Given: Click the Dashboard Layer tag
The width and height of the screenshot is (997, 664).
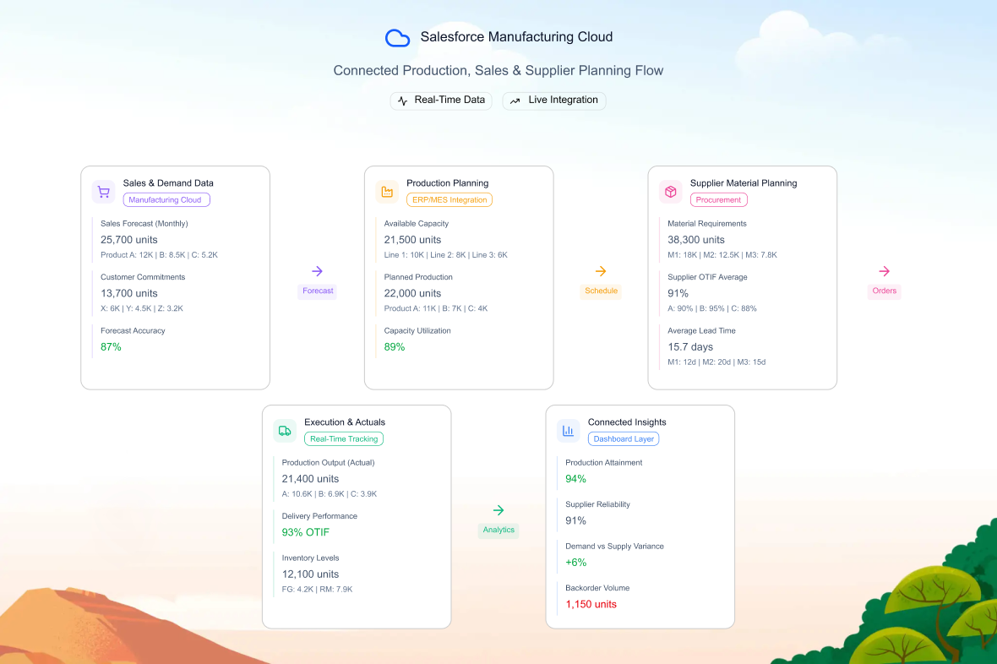Looking at the screenshot, I should pyautogui.click(x=624, y=439).
